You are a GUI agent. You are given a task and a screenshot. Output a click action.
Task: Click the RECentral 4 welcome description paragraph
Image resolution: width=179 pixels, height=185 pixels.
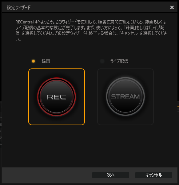[x=91, y=31]
